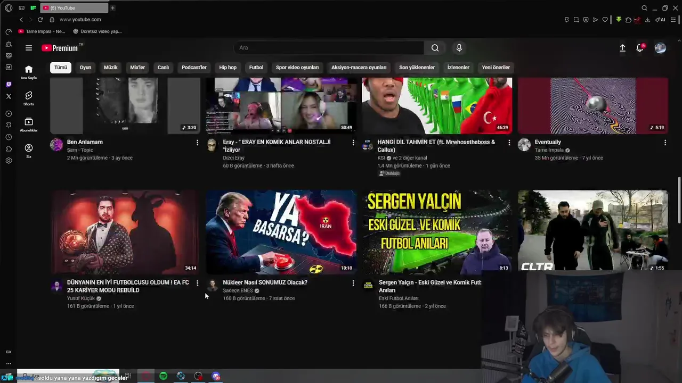Open the browser downloads icon
The width and height of the screenshot is (682, 383).
pos(647,20)
